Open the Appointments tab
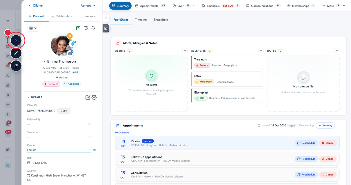The width and height of the screenshot is (351, 185). [x=151, y=6]
